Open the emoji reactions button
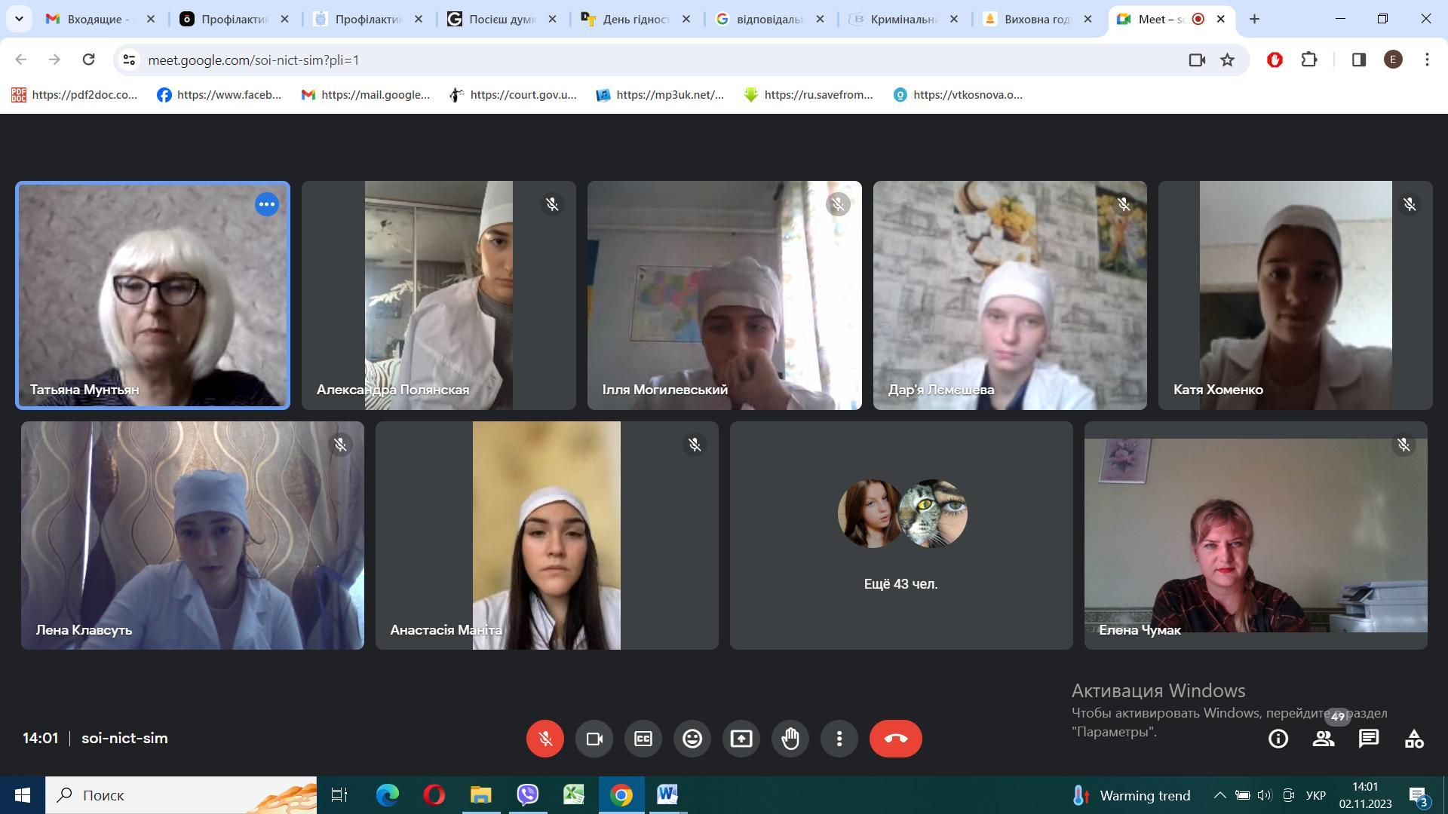The image size is (1448, 814). (x=692, y=739)
